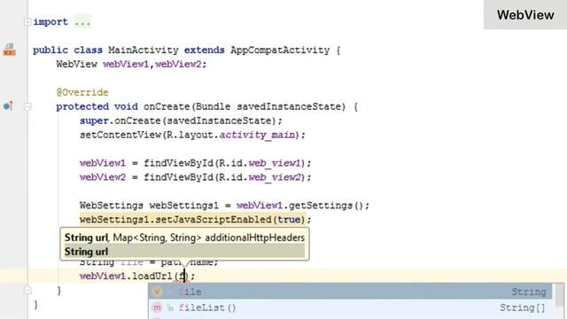Click on the MainActivity class name
The image size is (567, 319).
pyautogui.click(x=144, y=50)
